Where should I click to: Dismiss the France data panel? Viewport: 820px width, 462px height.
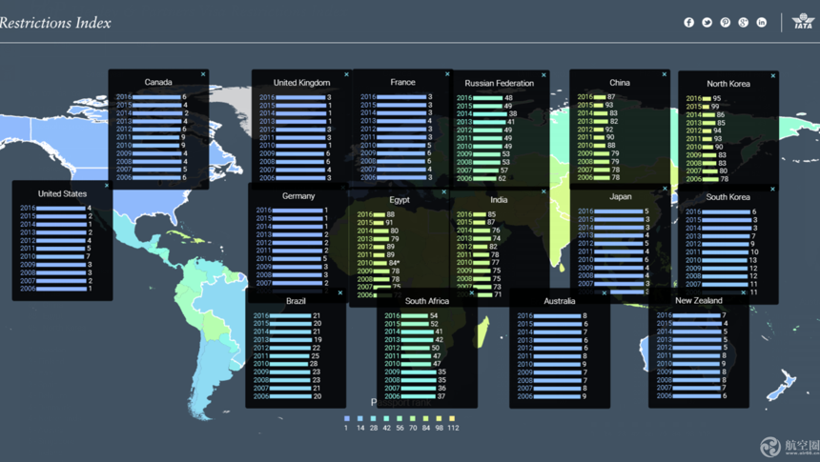(447, 74)
